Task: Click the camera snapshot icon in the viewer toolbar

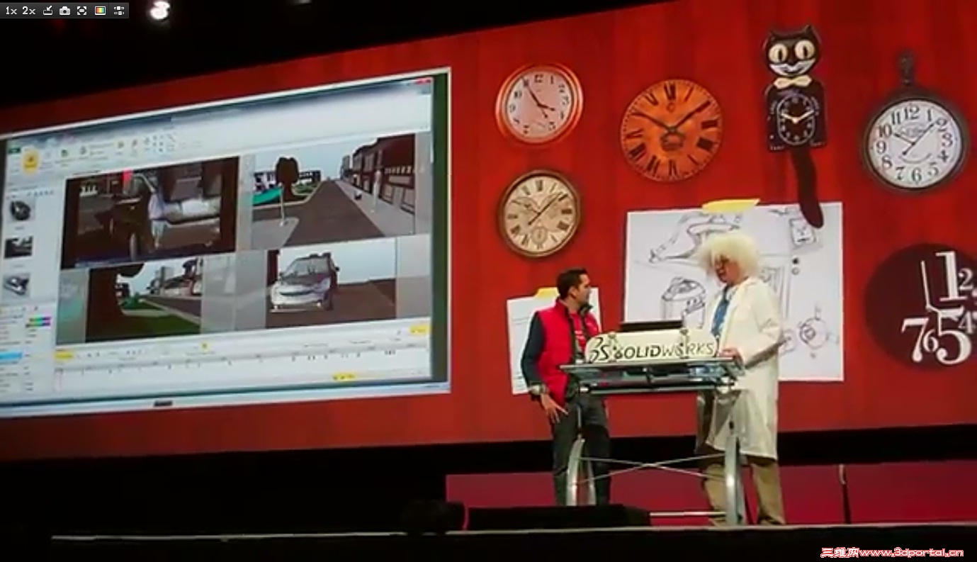Action: pos(64,10)
